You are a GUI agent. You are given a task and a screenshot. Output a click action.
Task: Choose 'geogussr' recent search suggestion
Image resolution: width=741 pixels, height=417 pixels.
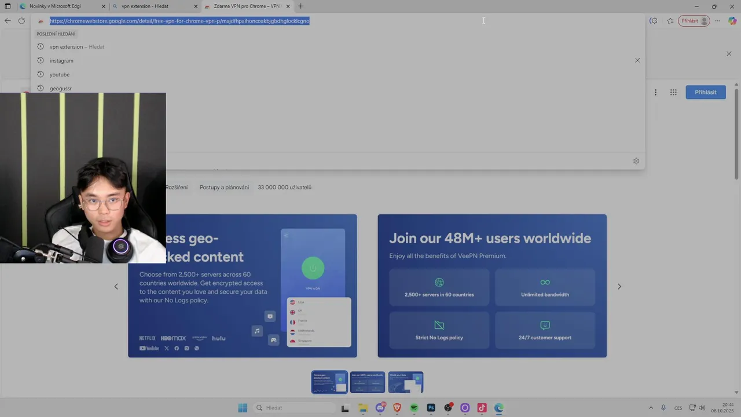(x=338, y=88)
